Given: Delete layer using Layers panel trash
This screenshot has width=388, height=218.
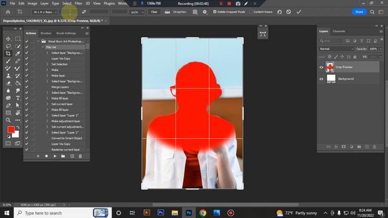Looking at the screenshot, I should point(375,147).
